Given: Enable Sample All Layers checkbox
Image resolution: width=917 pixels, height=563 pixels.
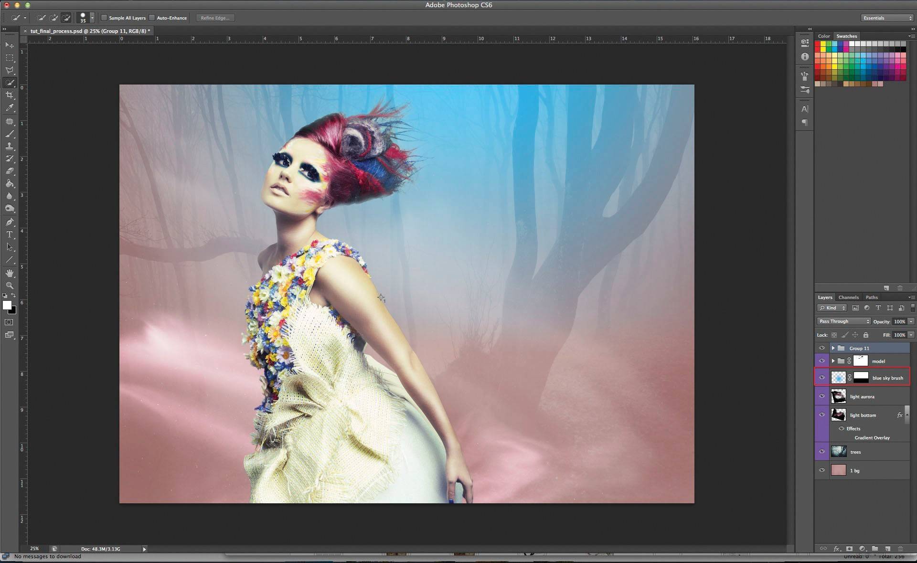Looking at the screenshot, I should click(x=104, y=18).
